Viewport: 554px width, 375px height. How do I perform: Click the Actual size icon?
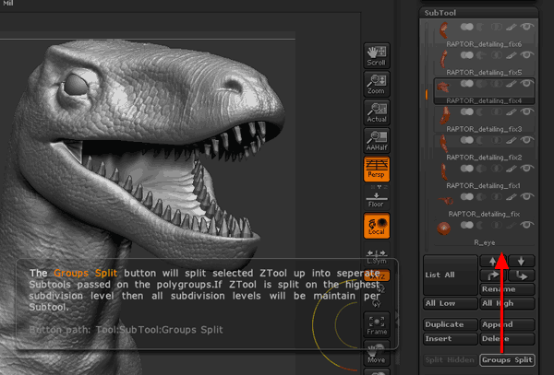tap(377, 112)
